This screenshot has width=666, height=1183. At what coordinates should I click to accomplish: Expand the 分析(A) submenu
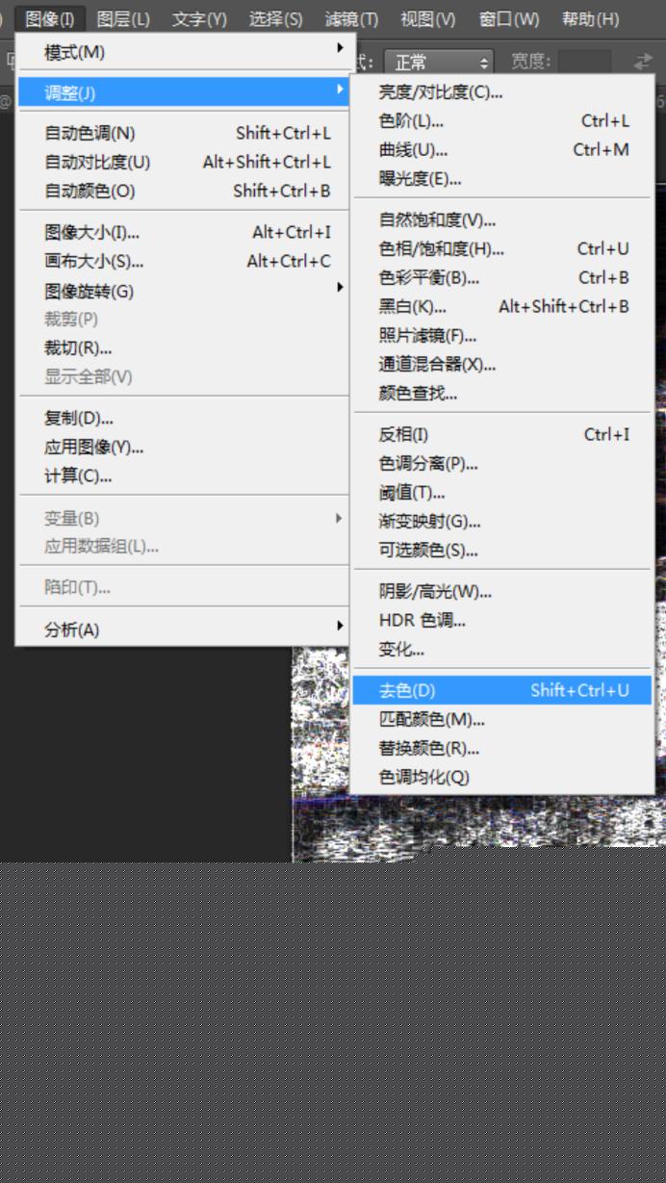pyautogui.click(x=184, y=630)
